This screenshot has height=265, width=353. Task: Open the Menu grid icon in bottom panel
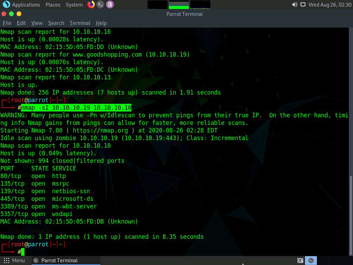click(x=7, y=261)
